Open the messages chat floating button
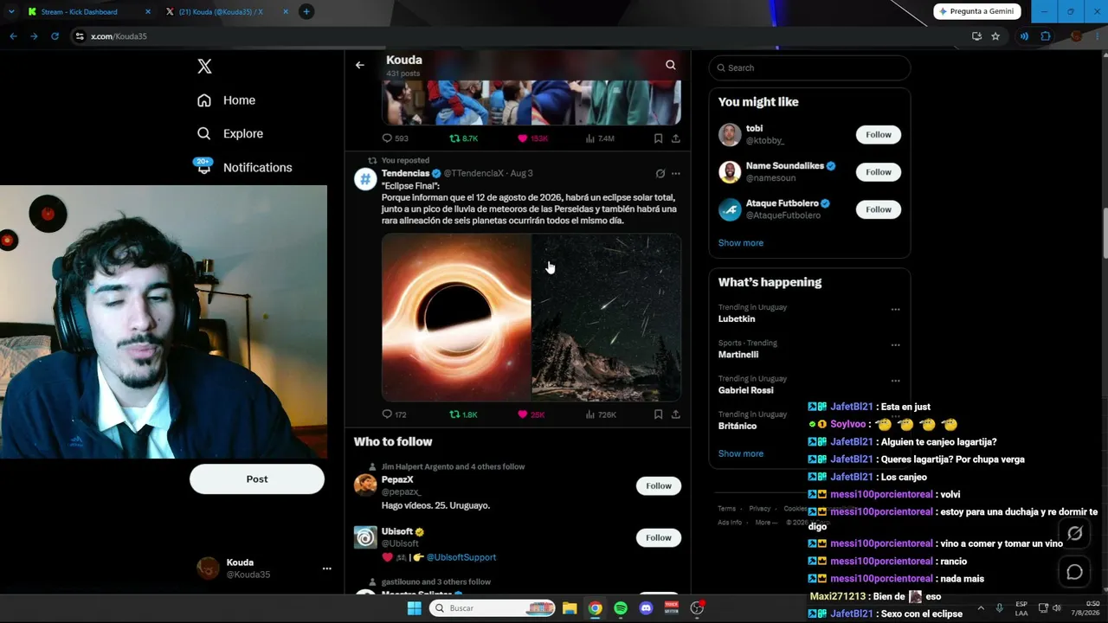The image size is (1108, 623). (x=1075, y=572)
